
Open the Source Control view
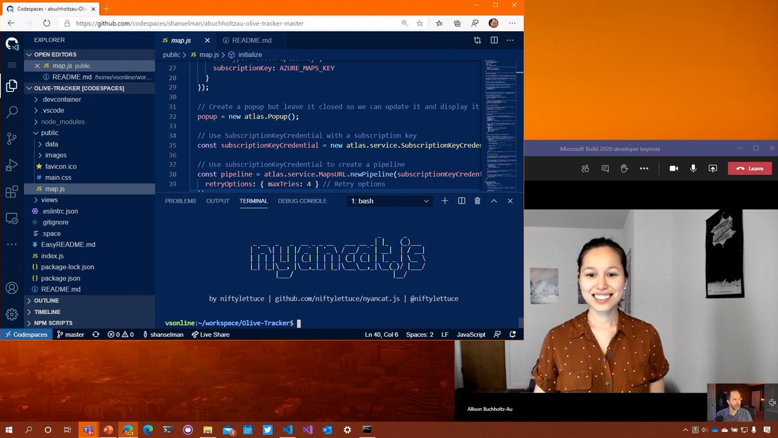pos(12,138)
